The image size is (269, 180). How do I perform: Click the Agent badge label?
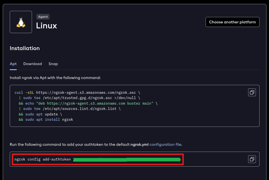point(43,17)
